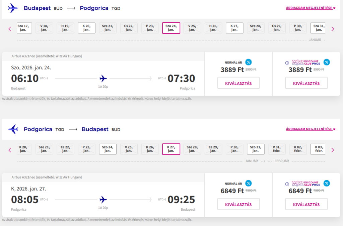Select return date Szo 31, jan.
This screenshot has width=343, height=226.
pos(256,149)
